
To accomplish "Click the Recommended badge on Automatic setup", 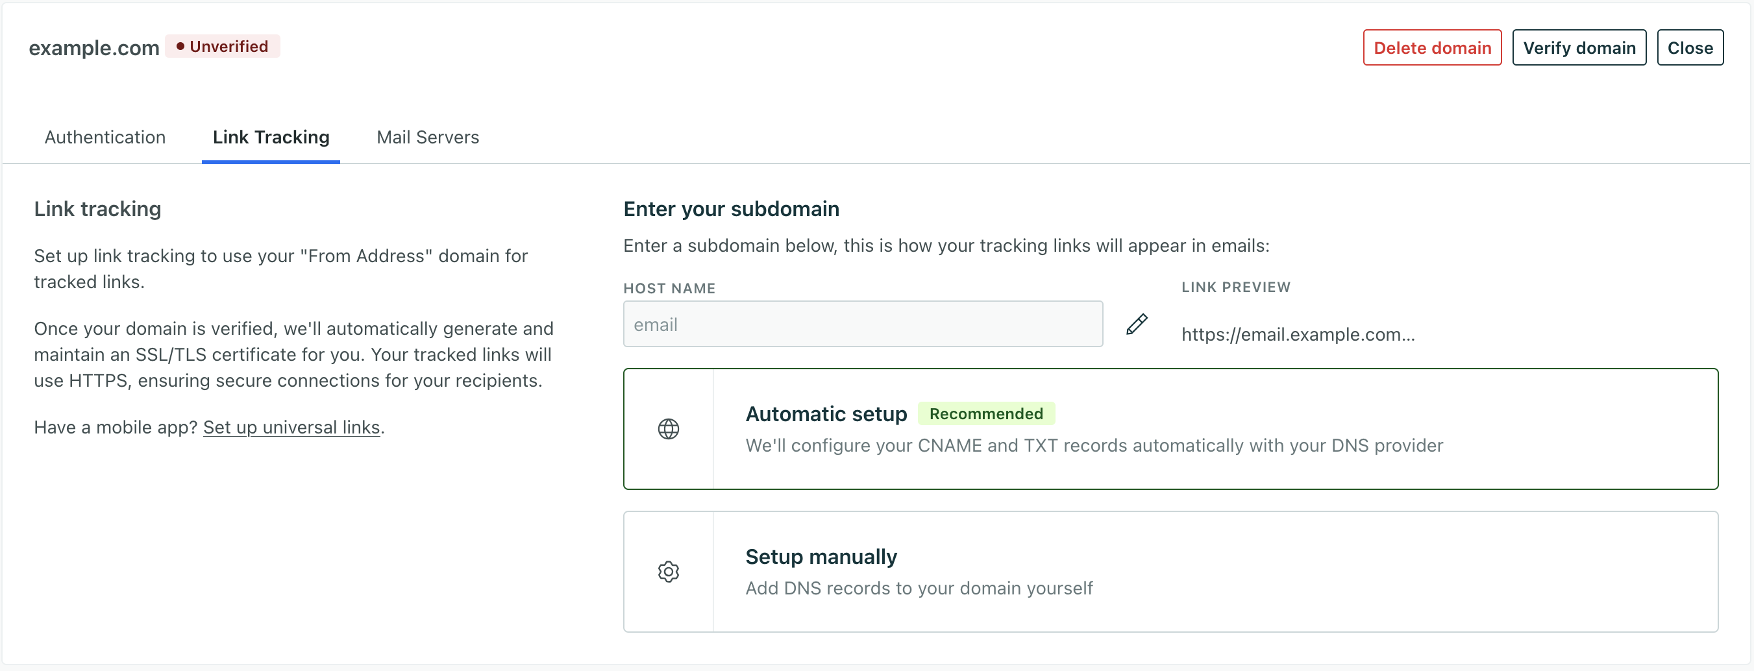I will (987, 414).
